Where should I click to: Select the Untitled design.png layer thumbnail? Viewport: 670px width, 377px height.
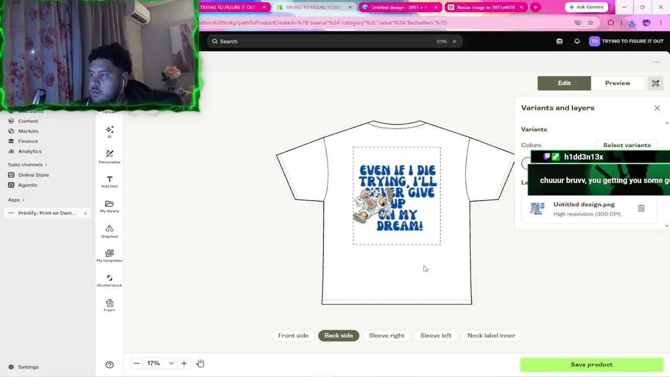pyautogui.click(x=537, y=208)
